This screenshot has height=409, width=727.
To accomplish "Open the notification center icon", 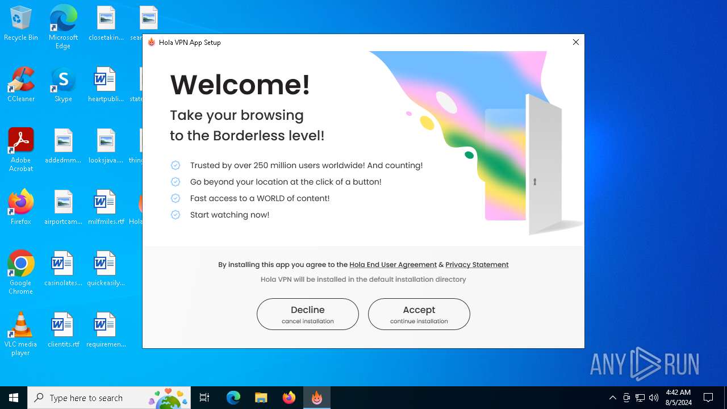I will click(708, 398).
